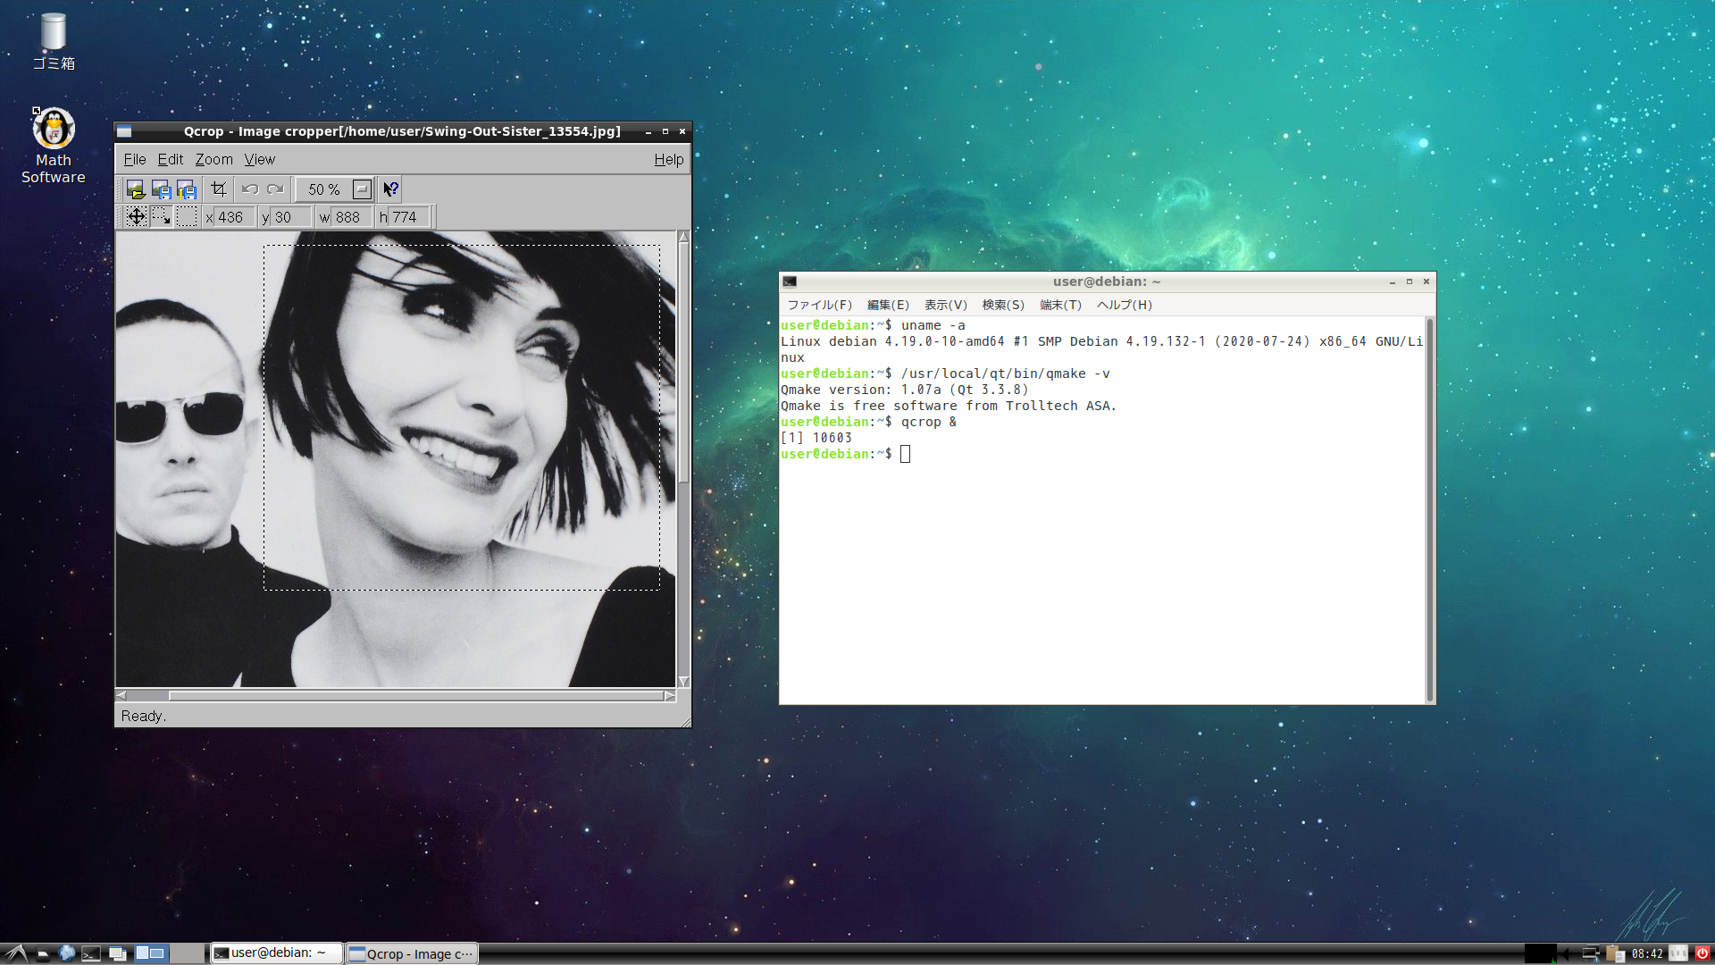
Task: Click the keyboard layout switcher tray icon
Action: tap(1678, 953)
